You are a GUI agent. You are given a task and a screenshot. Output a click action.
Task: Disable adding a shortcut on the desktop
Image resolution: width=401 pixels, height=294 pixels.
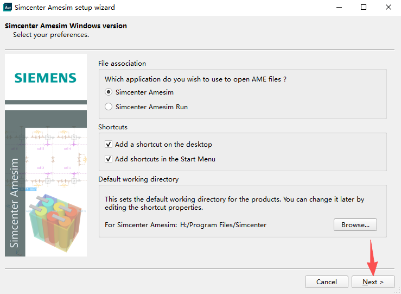pos(109,145)
